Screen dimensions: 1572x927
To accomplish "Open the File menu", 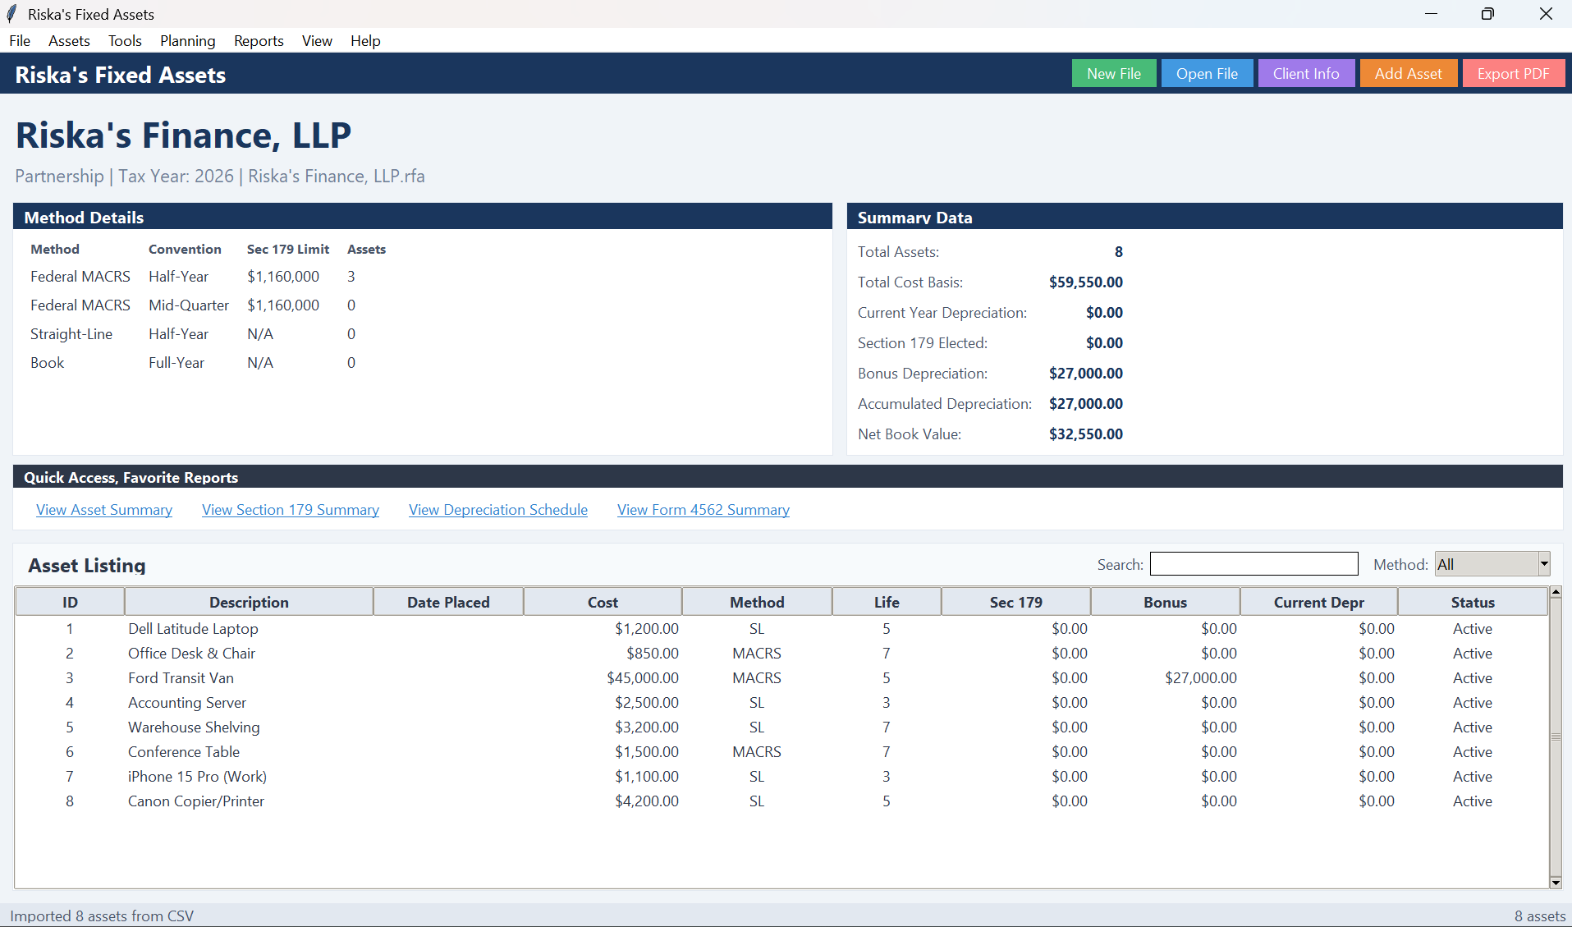I will pyautogui.click(x=19, y=40).
